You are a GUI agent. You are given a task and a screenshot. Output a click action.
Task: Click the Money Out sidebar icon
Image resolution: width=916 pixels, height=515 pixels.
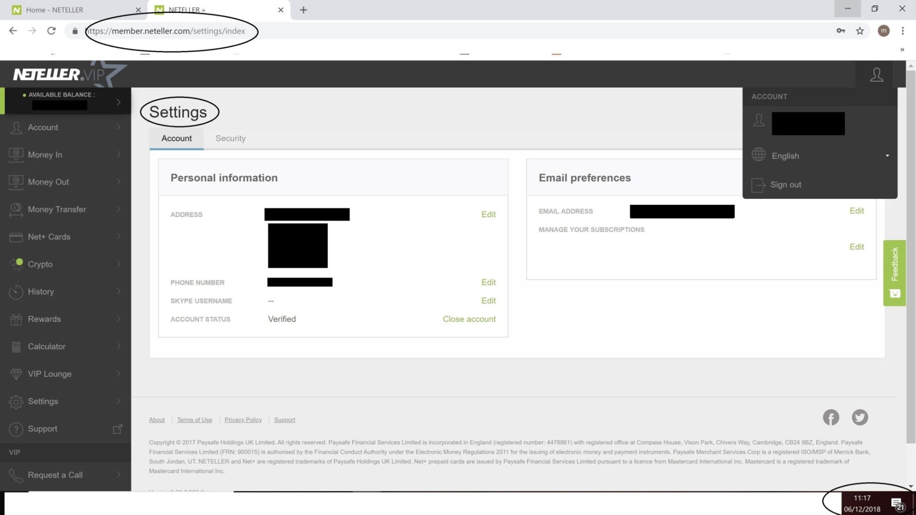(x=16, y=182)
